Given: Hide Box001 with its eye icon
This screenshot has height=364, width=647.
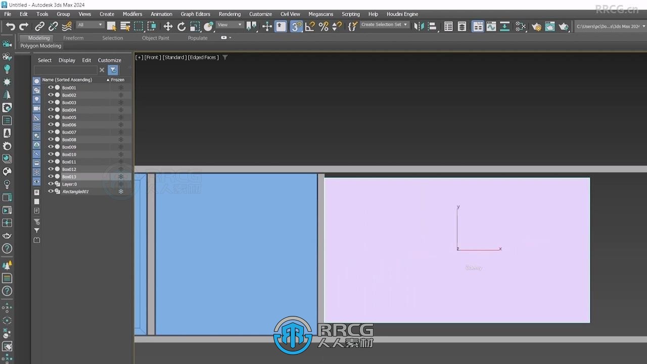Looking at the screenshot, I should tap(51, 87).
